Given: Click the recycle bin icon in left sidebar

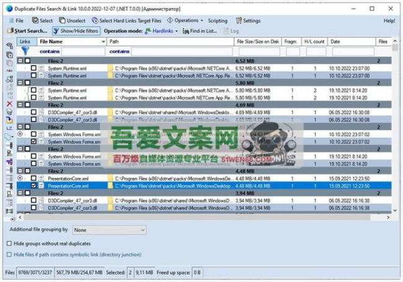Looking at the screenshot, I should (x=9, y=112).
